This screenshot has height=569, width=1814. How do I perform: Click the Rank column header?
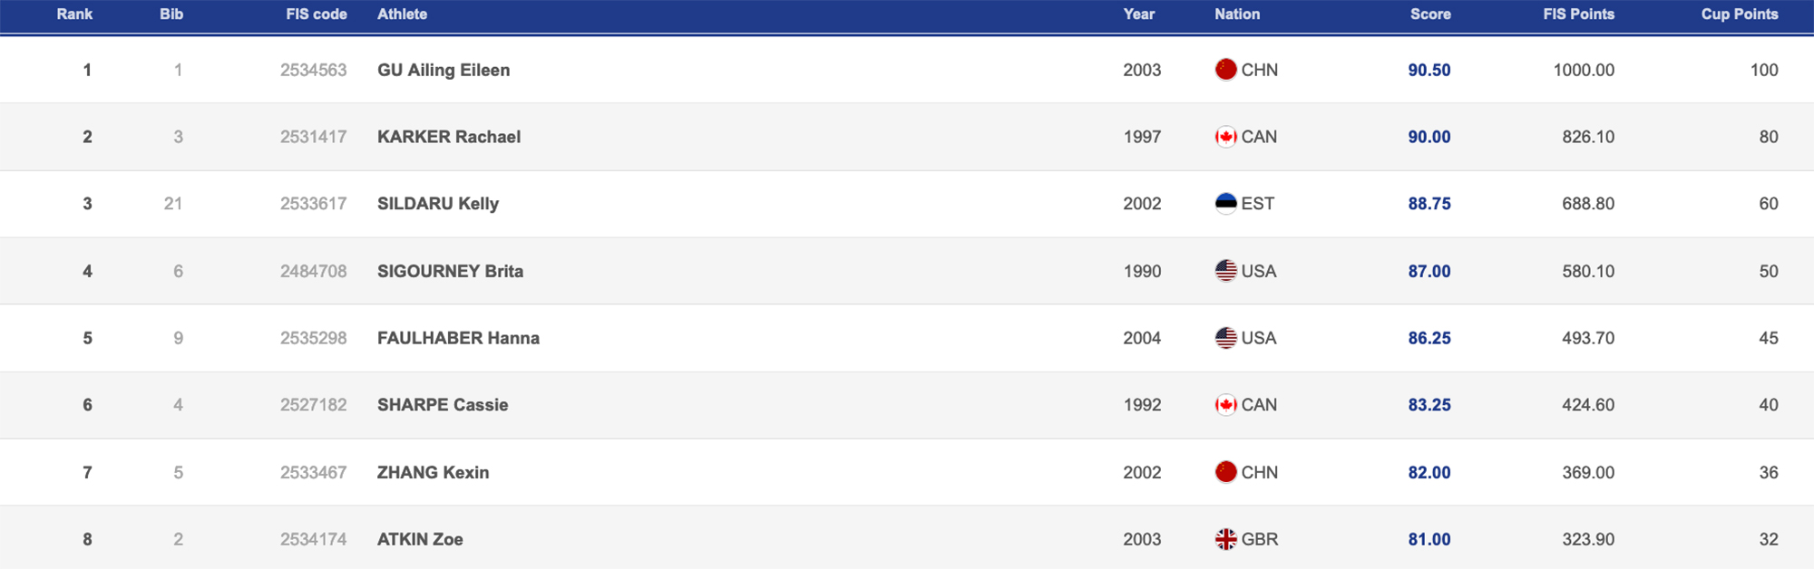click(x=74, y=14)
